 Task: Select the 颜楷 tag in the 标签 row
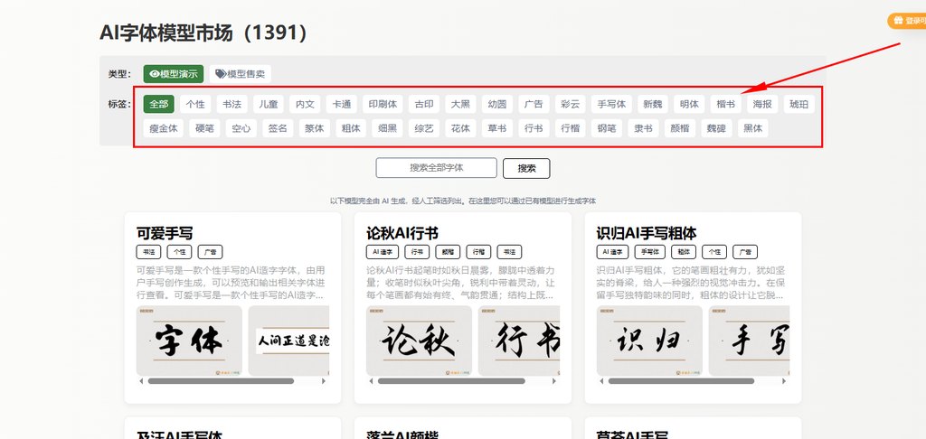[x=680, y=128]
